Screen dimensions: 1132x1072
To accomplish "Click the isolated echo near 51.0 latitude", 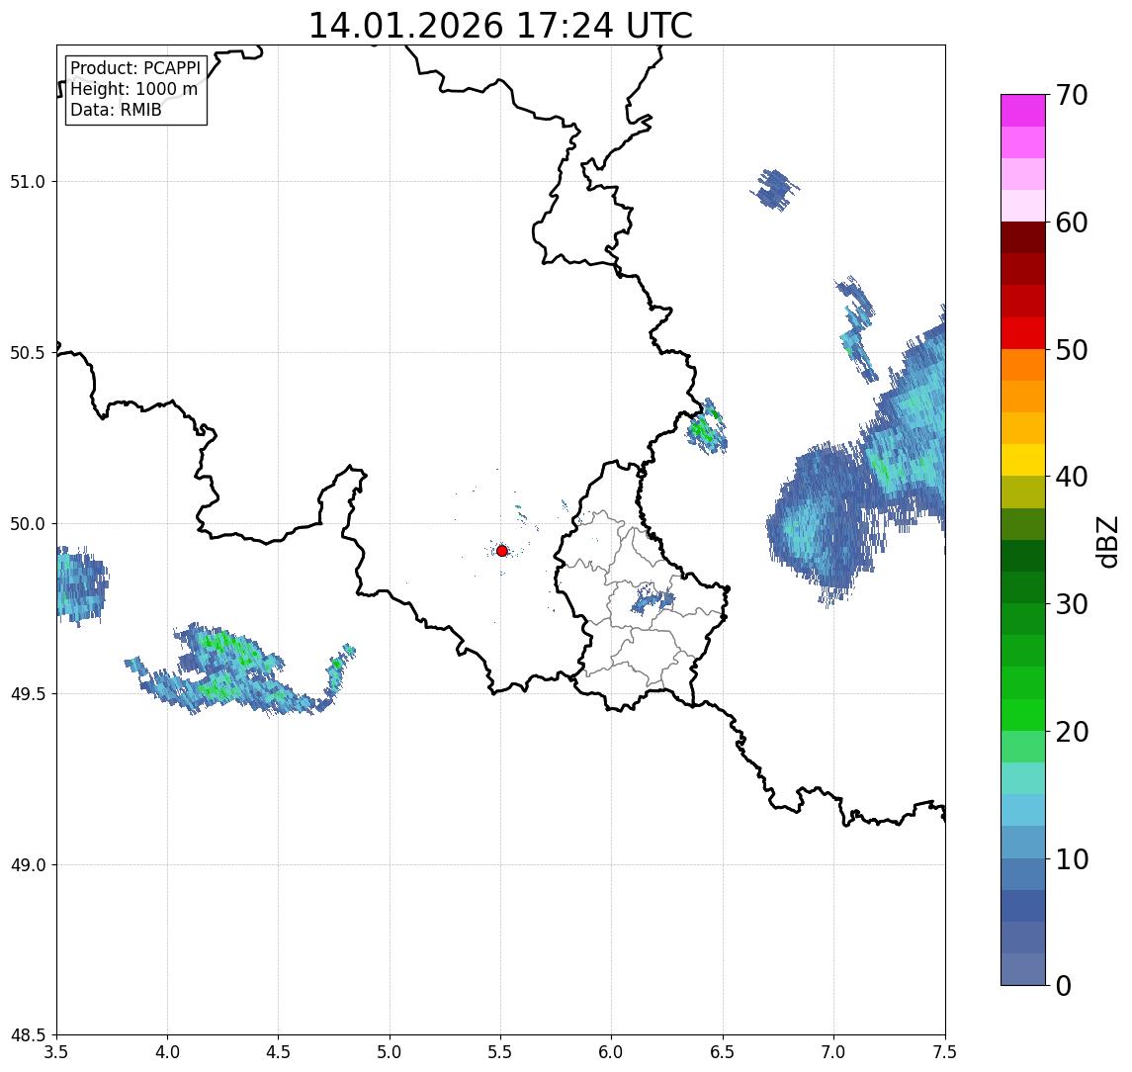I will pyautogui.click(x=775, y=190).
